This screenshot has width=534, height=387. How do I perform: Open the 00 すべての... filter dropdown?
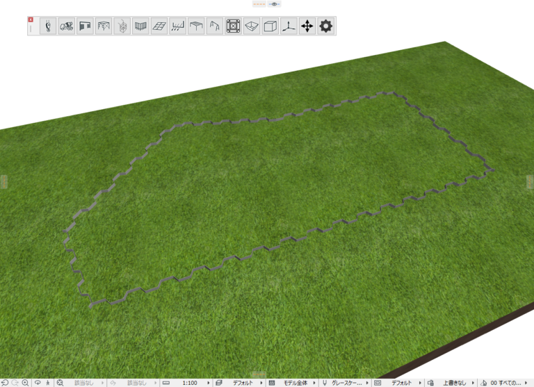pyautogui.click(x=508, y=383)
